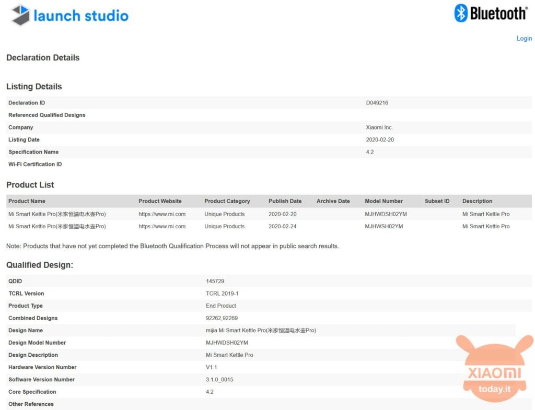This screenshot has height=410, width=535.
Task: Click the Archive Date column header
Action: pos(333,201)
